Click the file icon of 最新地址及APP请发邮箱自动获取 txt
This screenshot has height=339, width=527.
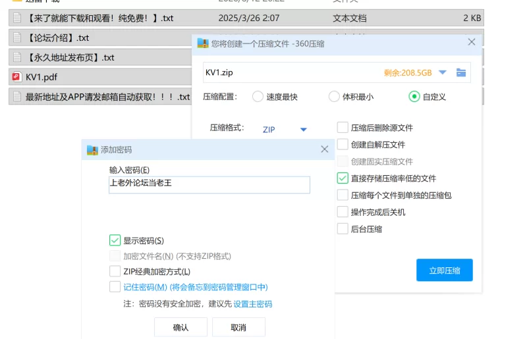(17, 97)
